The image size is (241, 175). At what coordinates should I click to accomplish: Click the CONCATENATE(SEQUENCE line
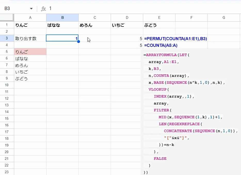201,131
